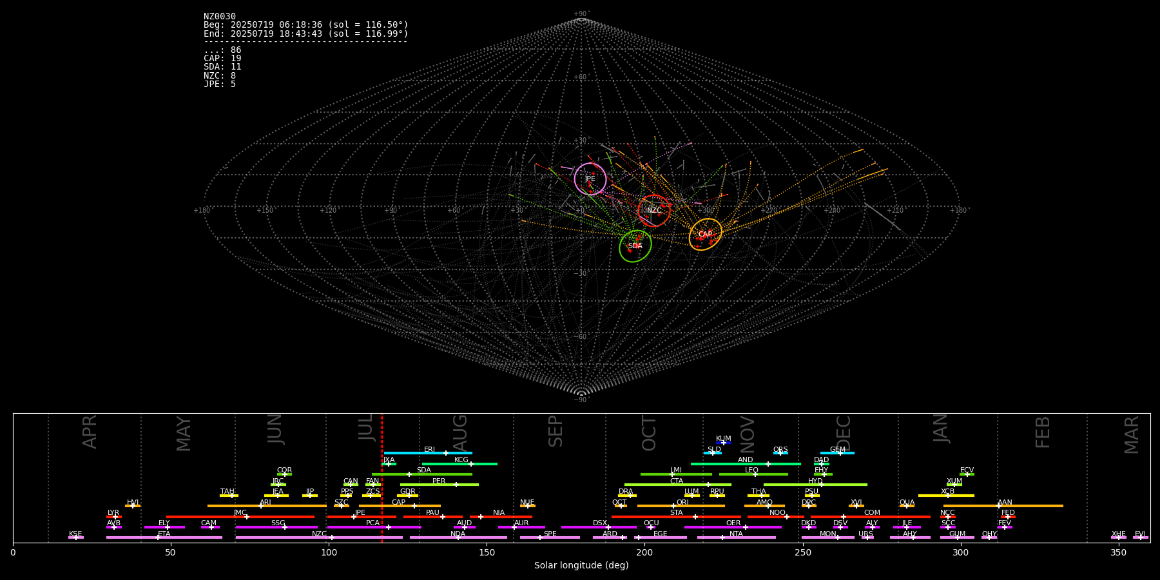Click the LYR shower label in timeline
This screenshot has height=580, width=1160.
[113, 513]
